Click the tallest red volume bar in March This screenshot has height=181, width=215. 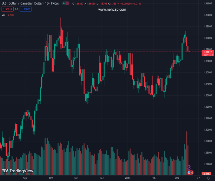(187, 151)
